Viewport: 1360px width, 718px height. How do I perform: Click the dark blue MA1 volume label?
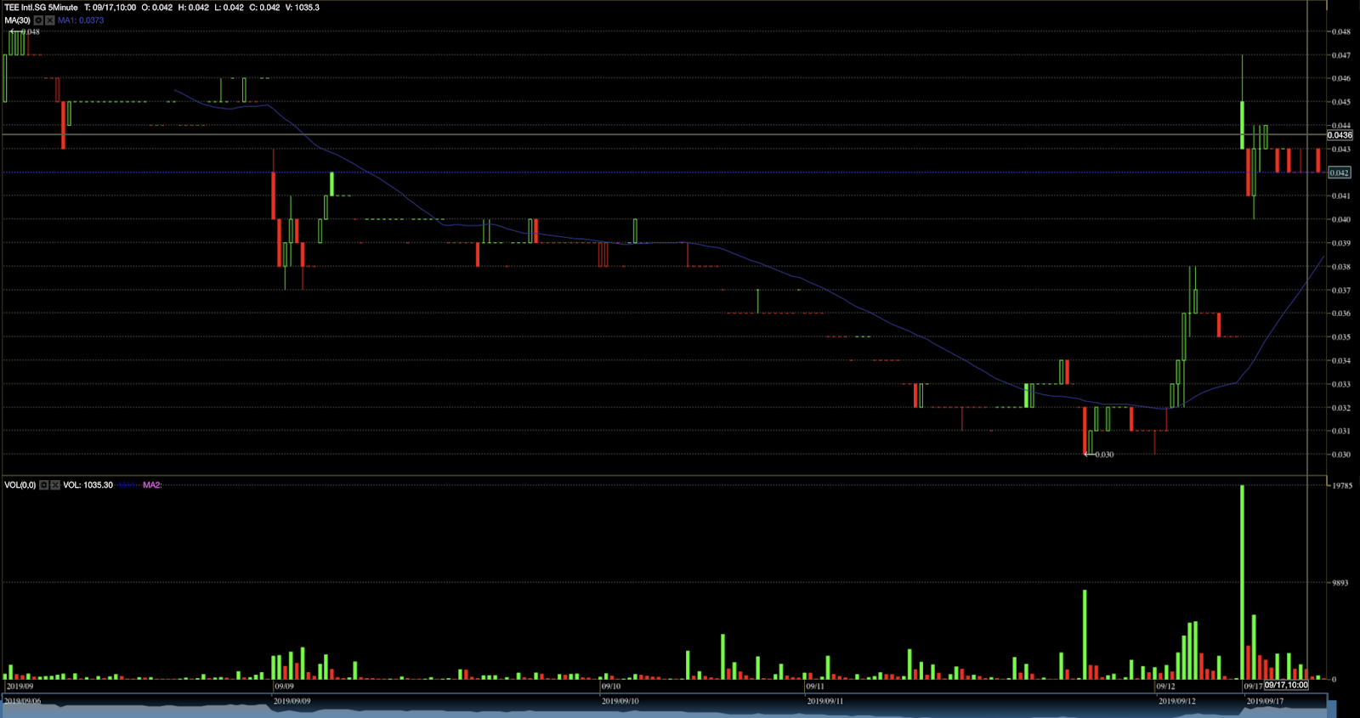126,485
